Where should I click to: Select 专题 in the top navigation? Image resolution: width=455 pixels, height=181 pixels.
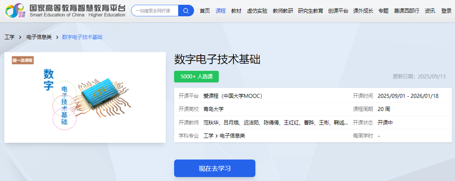click(x=383, y=11)
